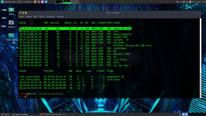
Task: Switch keyboard layout via 'en' indicator
Action: click(x=181, y=2)
